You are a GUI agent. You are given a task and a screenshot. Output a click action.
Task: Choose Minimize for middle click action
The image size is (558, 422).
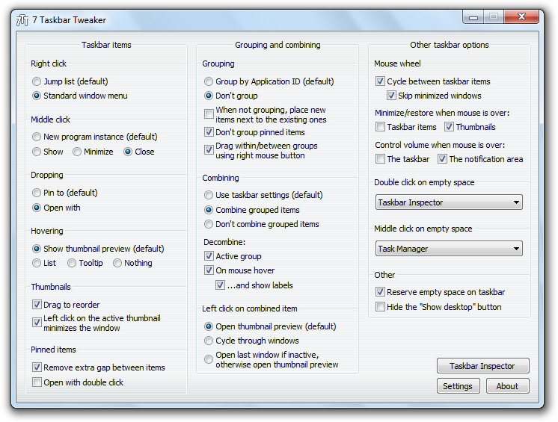tap(78, 152)
